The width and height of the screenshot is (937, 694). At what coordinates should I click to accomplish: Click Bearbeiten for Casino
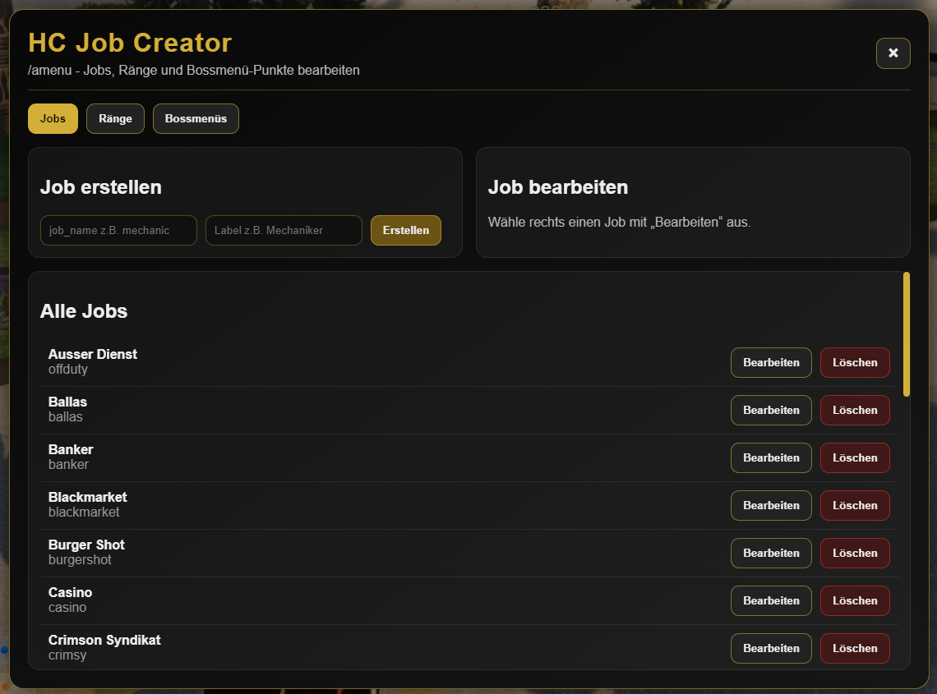click(771, 601)
